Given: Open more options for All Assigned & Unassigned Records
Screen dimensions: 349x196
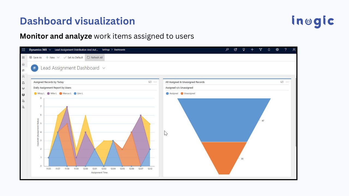Looking at the screenshot, I should pos(287,82).
